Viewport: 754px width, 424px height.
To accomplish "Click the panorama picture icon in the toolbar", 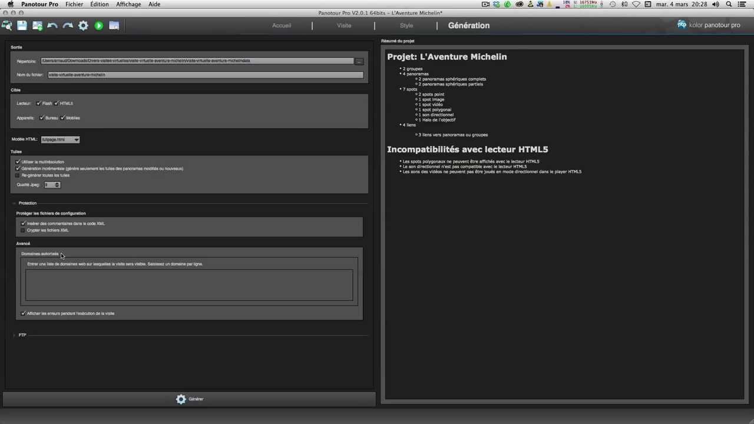I will [x=114, y=25].
